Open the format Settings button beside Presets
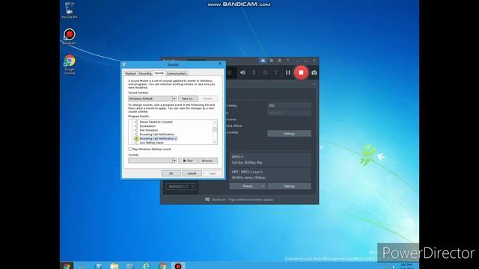Image resolution: width=479 pixels, height=269 pixels. 289,186
